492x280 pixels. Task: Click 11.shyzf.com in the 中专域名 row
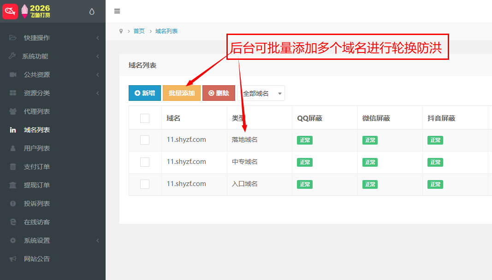(x=186, y=162)
